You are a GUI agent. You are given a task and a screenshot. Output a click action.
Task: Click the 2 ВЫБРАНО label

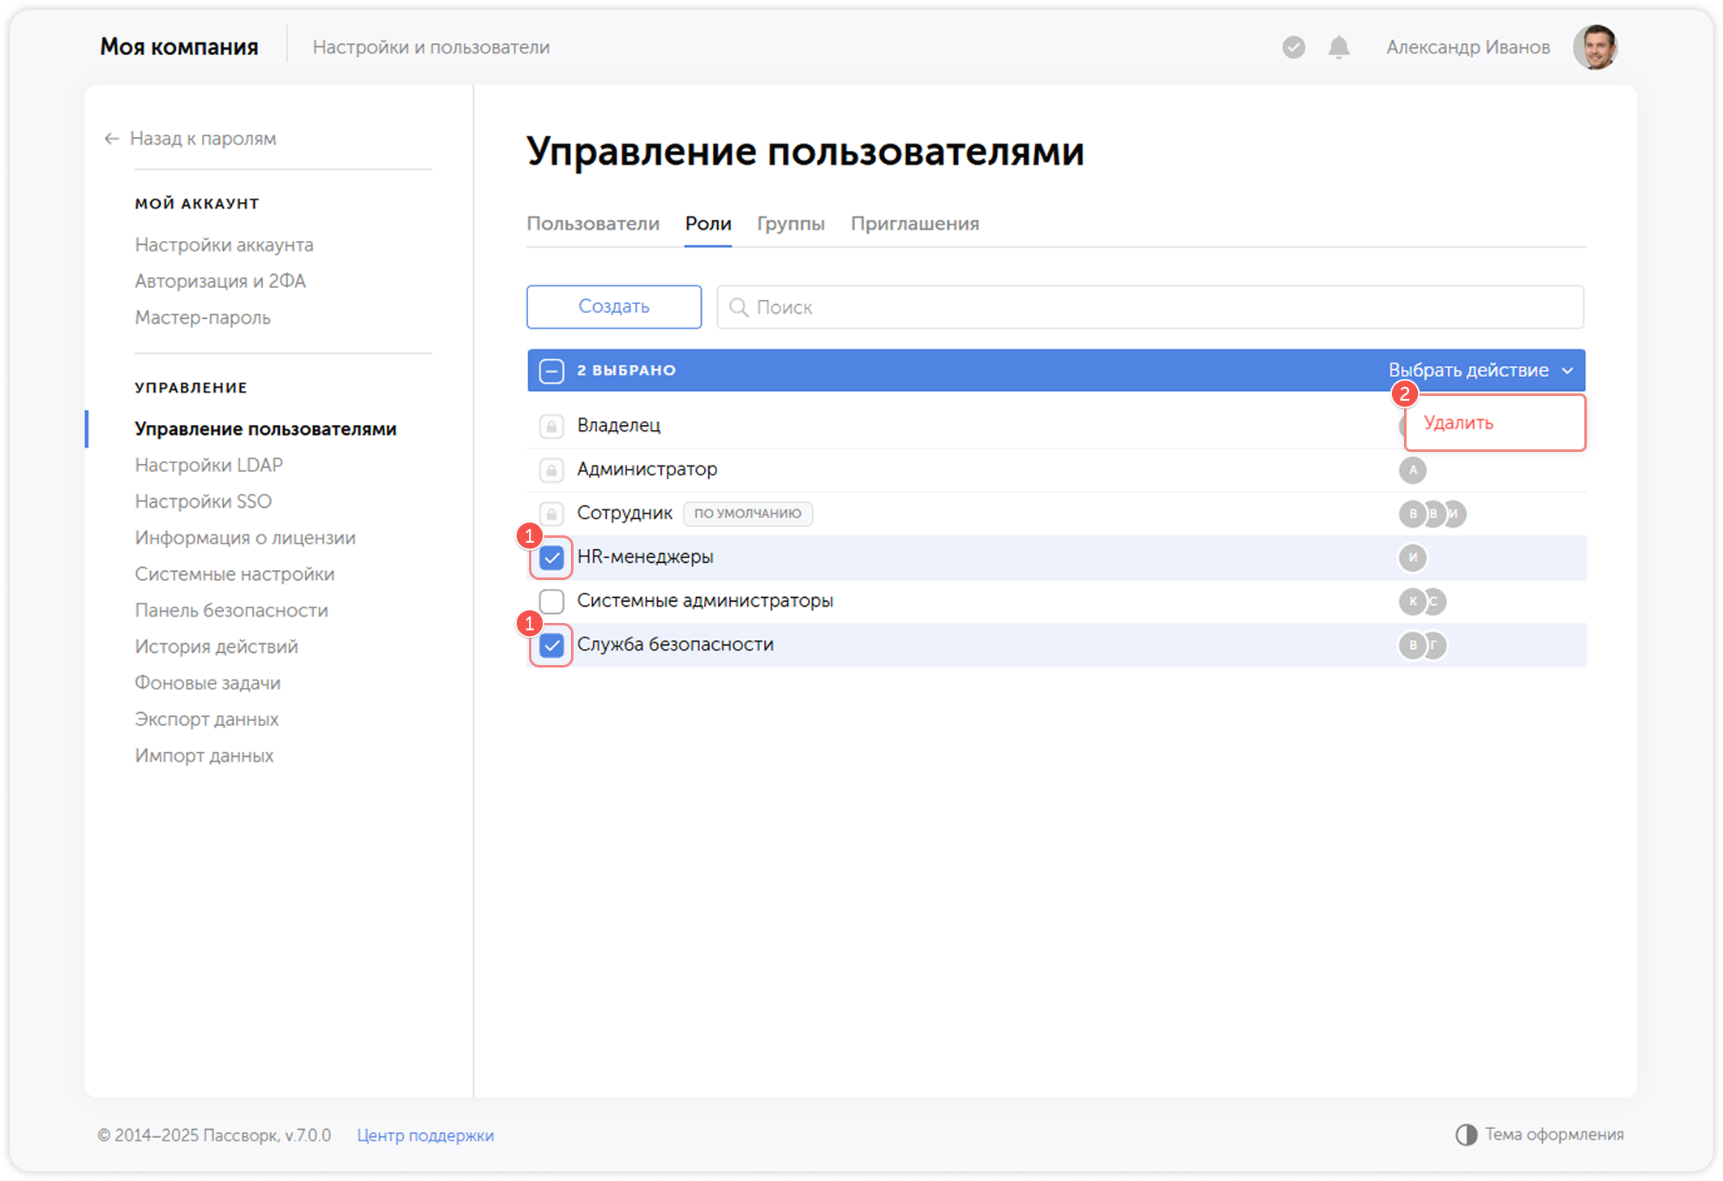click(x=626, y=371)
